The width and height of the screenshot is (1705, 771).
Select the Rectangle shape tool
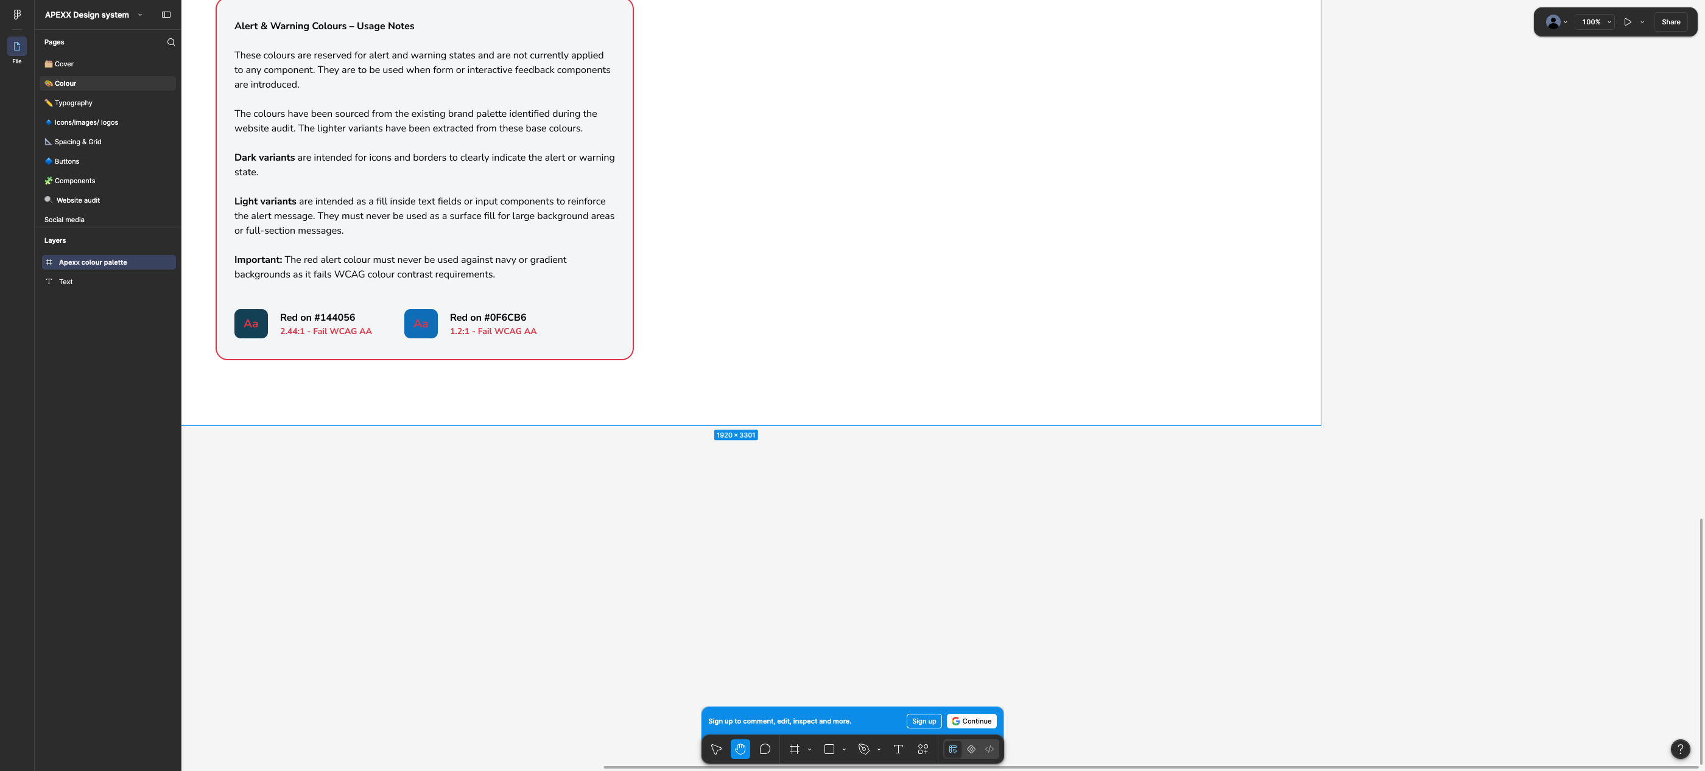(x=829, y=749)
